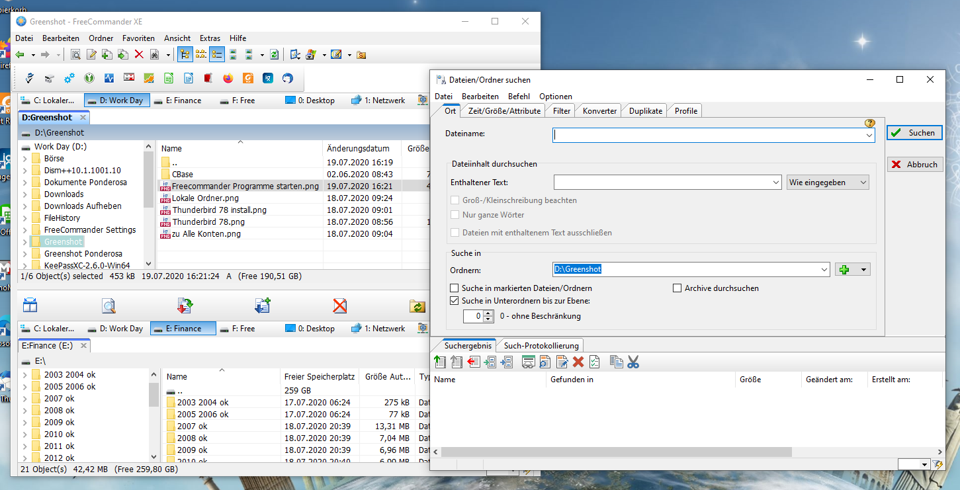Select '1: Netzwerk' in the bottom panel drive bar

pos(378,329)
